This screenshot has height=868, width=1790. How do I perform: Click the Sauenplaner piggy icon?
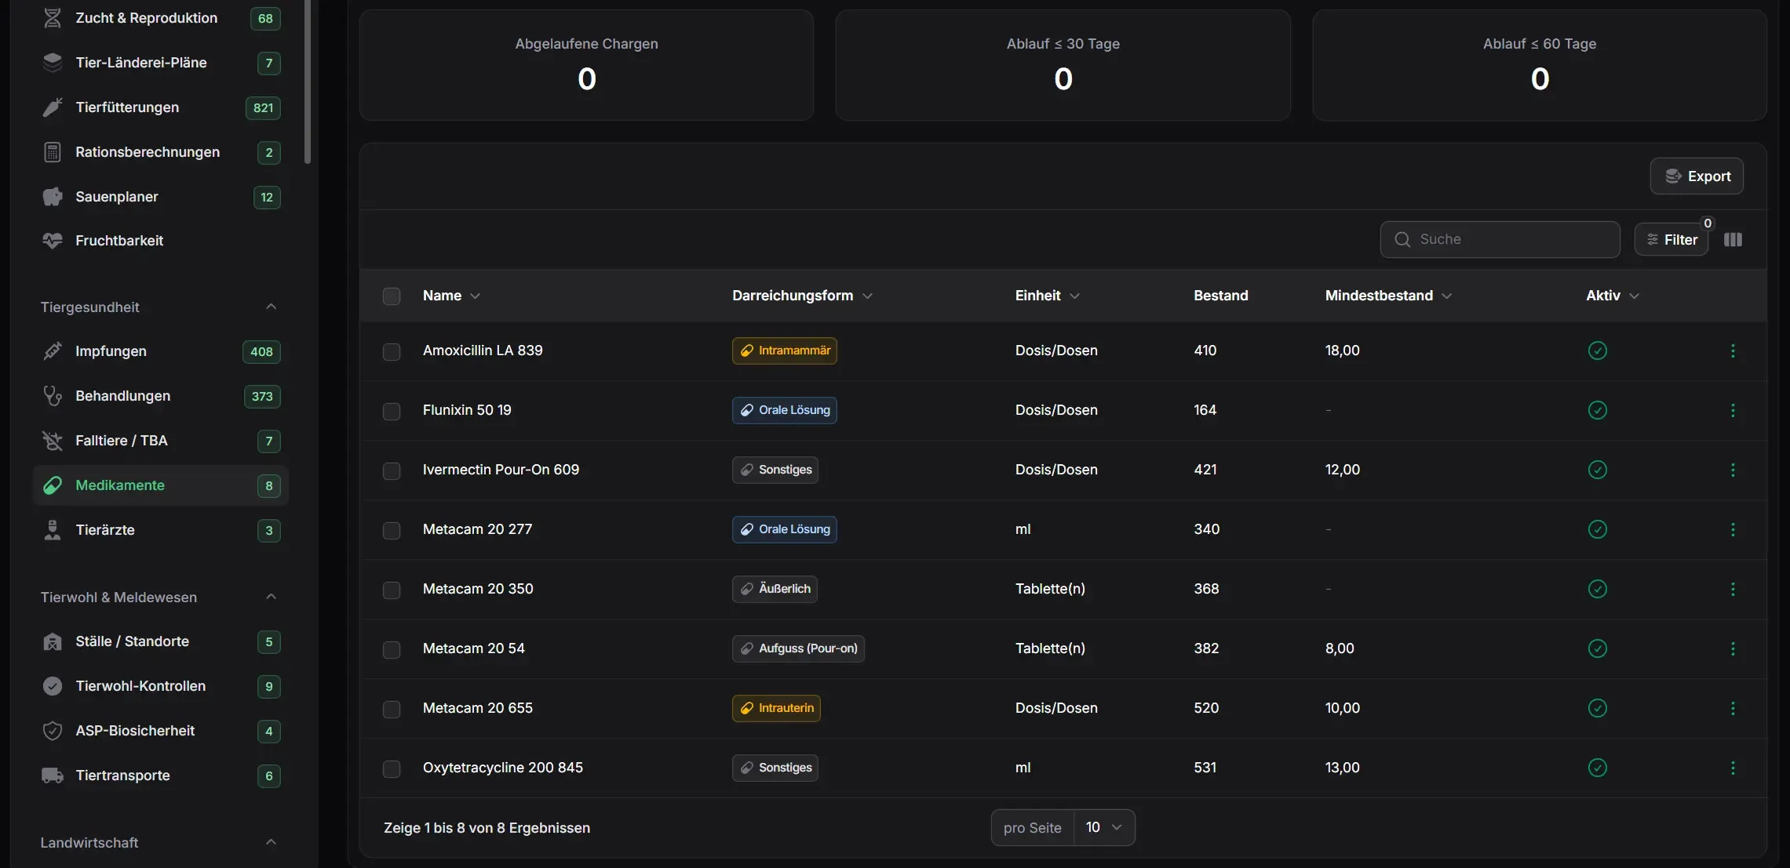pyautogui.click(x=53, y=197)
